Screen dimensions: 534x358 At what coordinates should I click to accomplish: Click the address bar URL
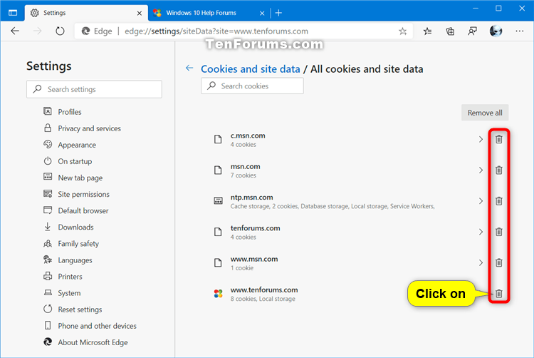tap(216, 31)
